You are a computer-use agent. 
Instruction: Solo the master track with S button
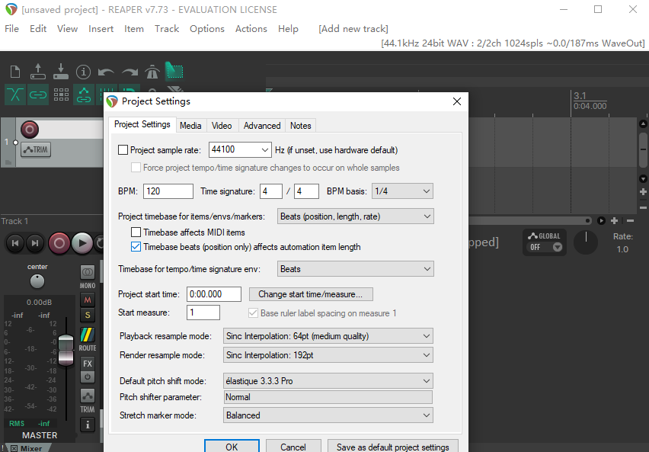point(88,316)
